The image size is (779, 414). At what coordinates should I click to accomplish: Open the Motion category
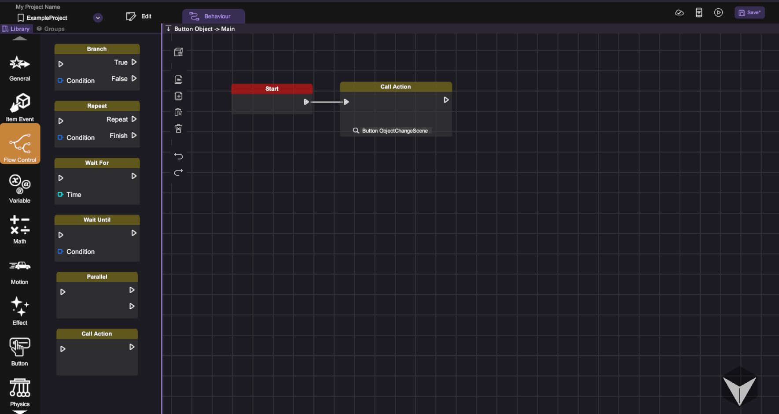[20, 271]
